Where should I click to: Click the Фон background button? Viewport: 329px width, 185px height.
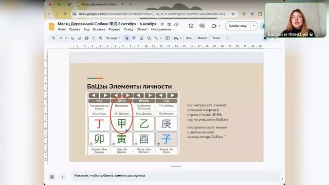(189, 38)
